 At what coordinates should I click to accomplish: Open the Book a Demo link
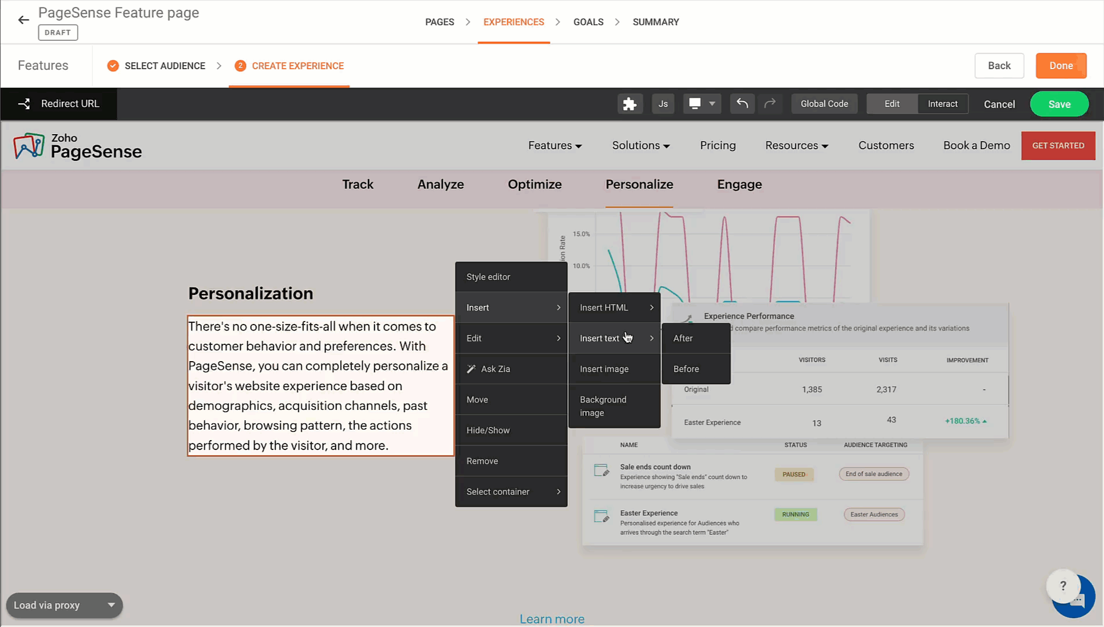[976, 146]
